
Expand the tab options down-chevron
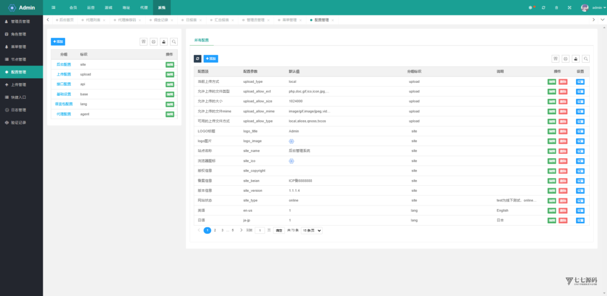coord(602,20)
